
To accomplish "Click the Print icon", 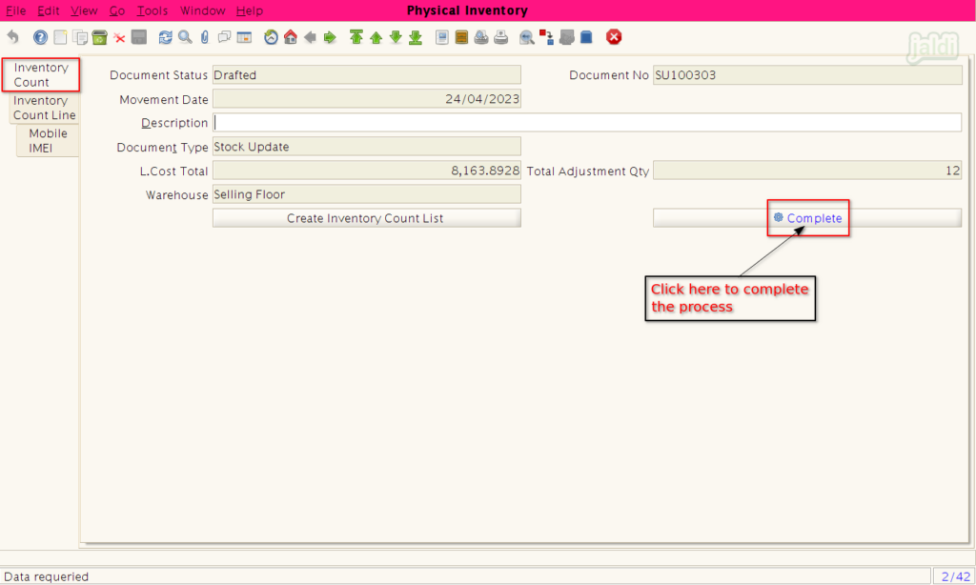I will (501, 37).
